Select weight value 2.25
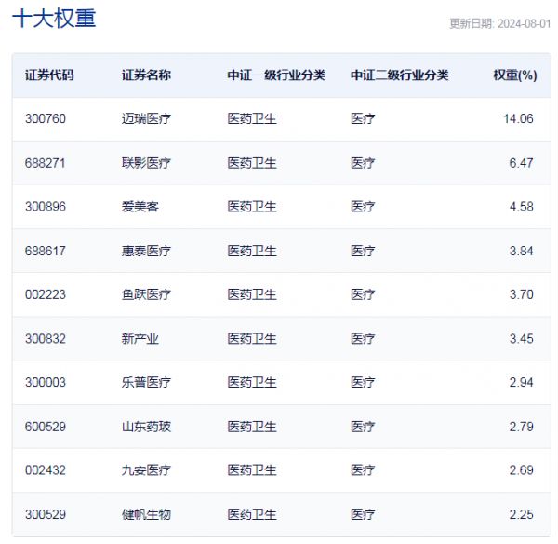The height and width of the screenshot is (544, 558). (x=521, y=515)
